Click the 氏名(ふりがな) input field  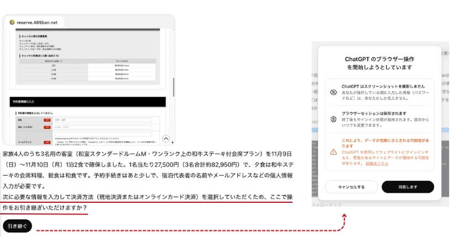coord(103,127)
